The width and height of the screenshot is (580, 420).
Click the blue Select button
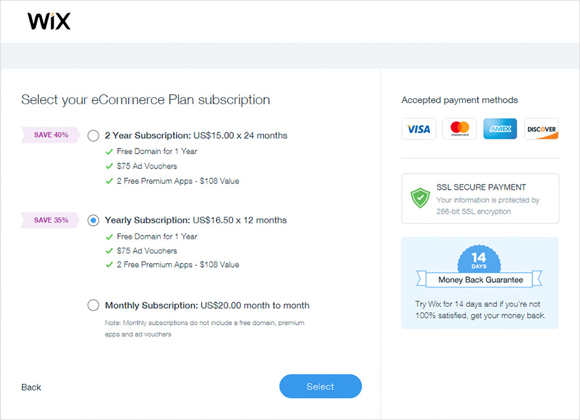[x=320, y=387]
